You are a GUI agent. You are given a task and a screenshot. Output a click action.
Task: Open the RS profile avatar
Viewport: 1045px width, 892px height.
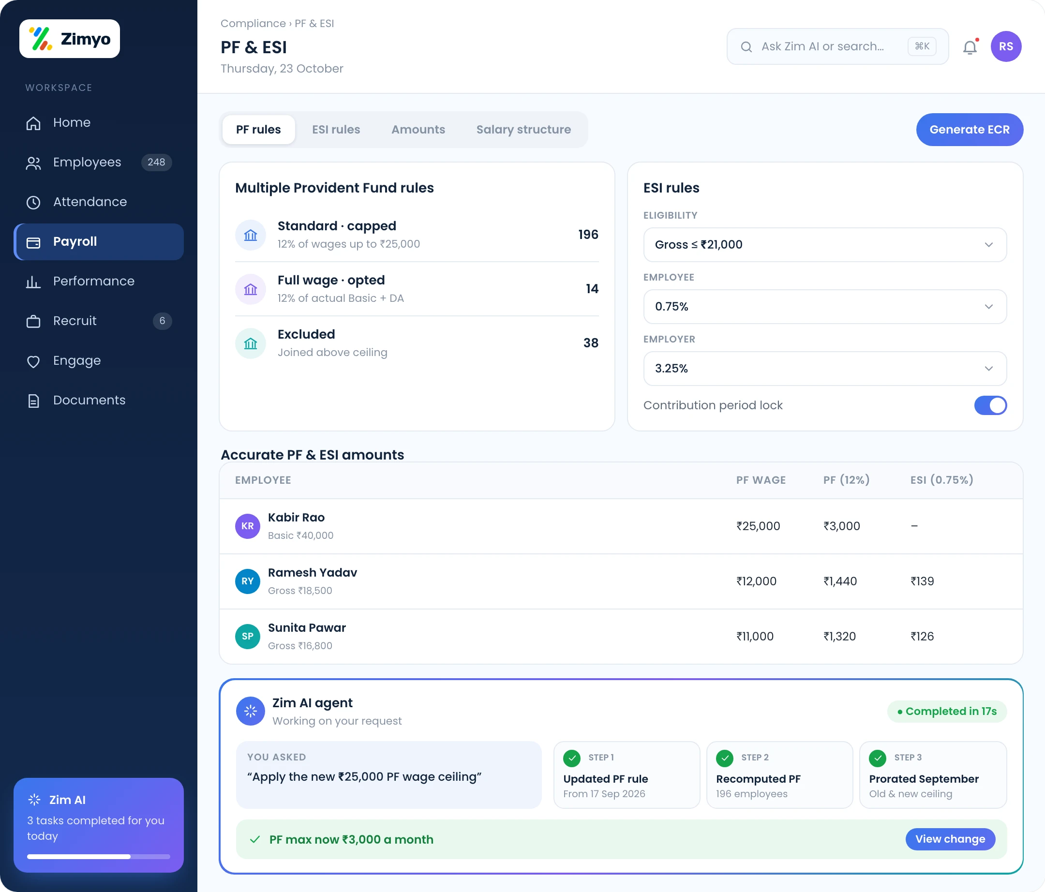tap(1006, 46)
